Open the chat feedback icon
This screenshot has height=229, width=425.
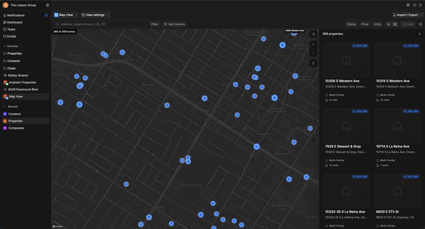[415, 5]
